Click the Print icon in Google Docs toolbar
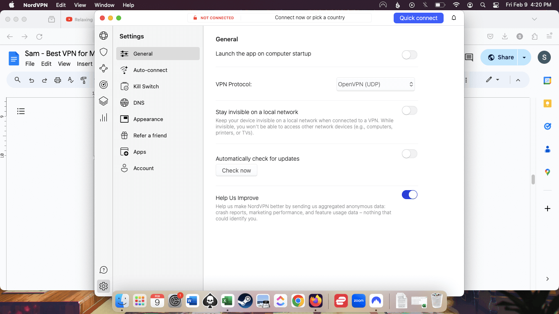Image resolution: width=559 pixels, height=314 pixels. tap(58, 80)
